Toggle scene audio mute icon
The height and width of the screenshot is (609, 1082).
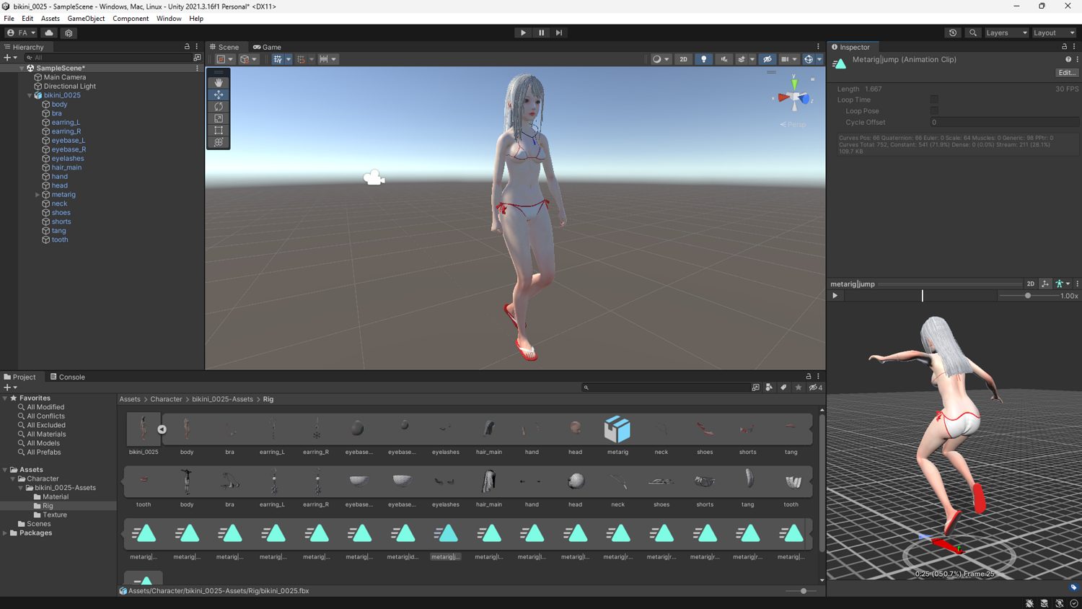tap(723, 59)
